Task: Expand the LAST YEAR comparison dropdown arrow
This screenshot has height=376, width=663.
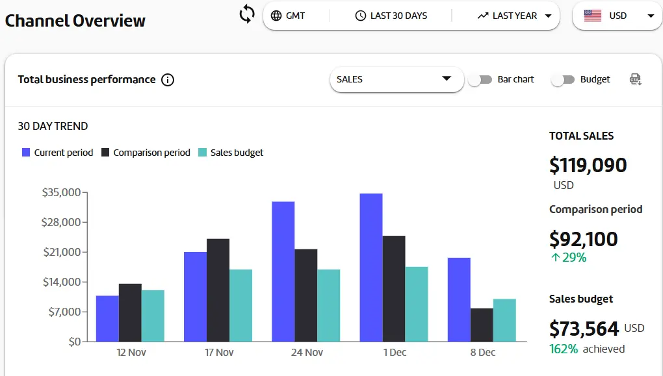Action: (x=549, y=16)
